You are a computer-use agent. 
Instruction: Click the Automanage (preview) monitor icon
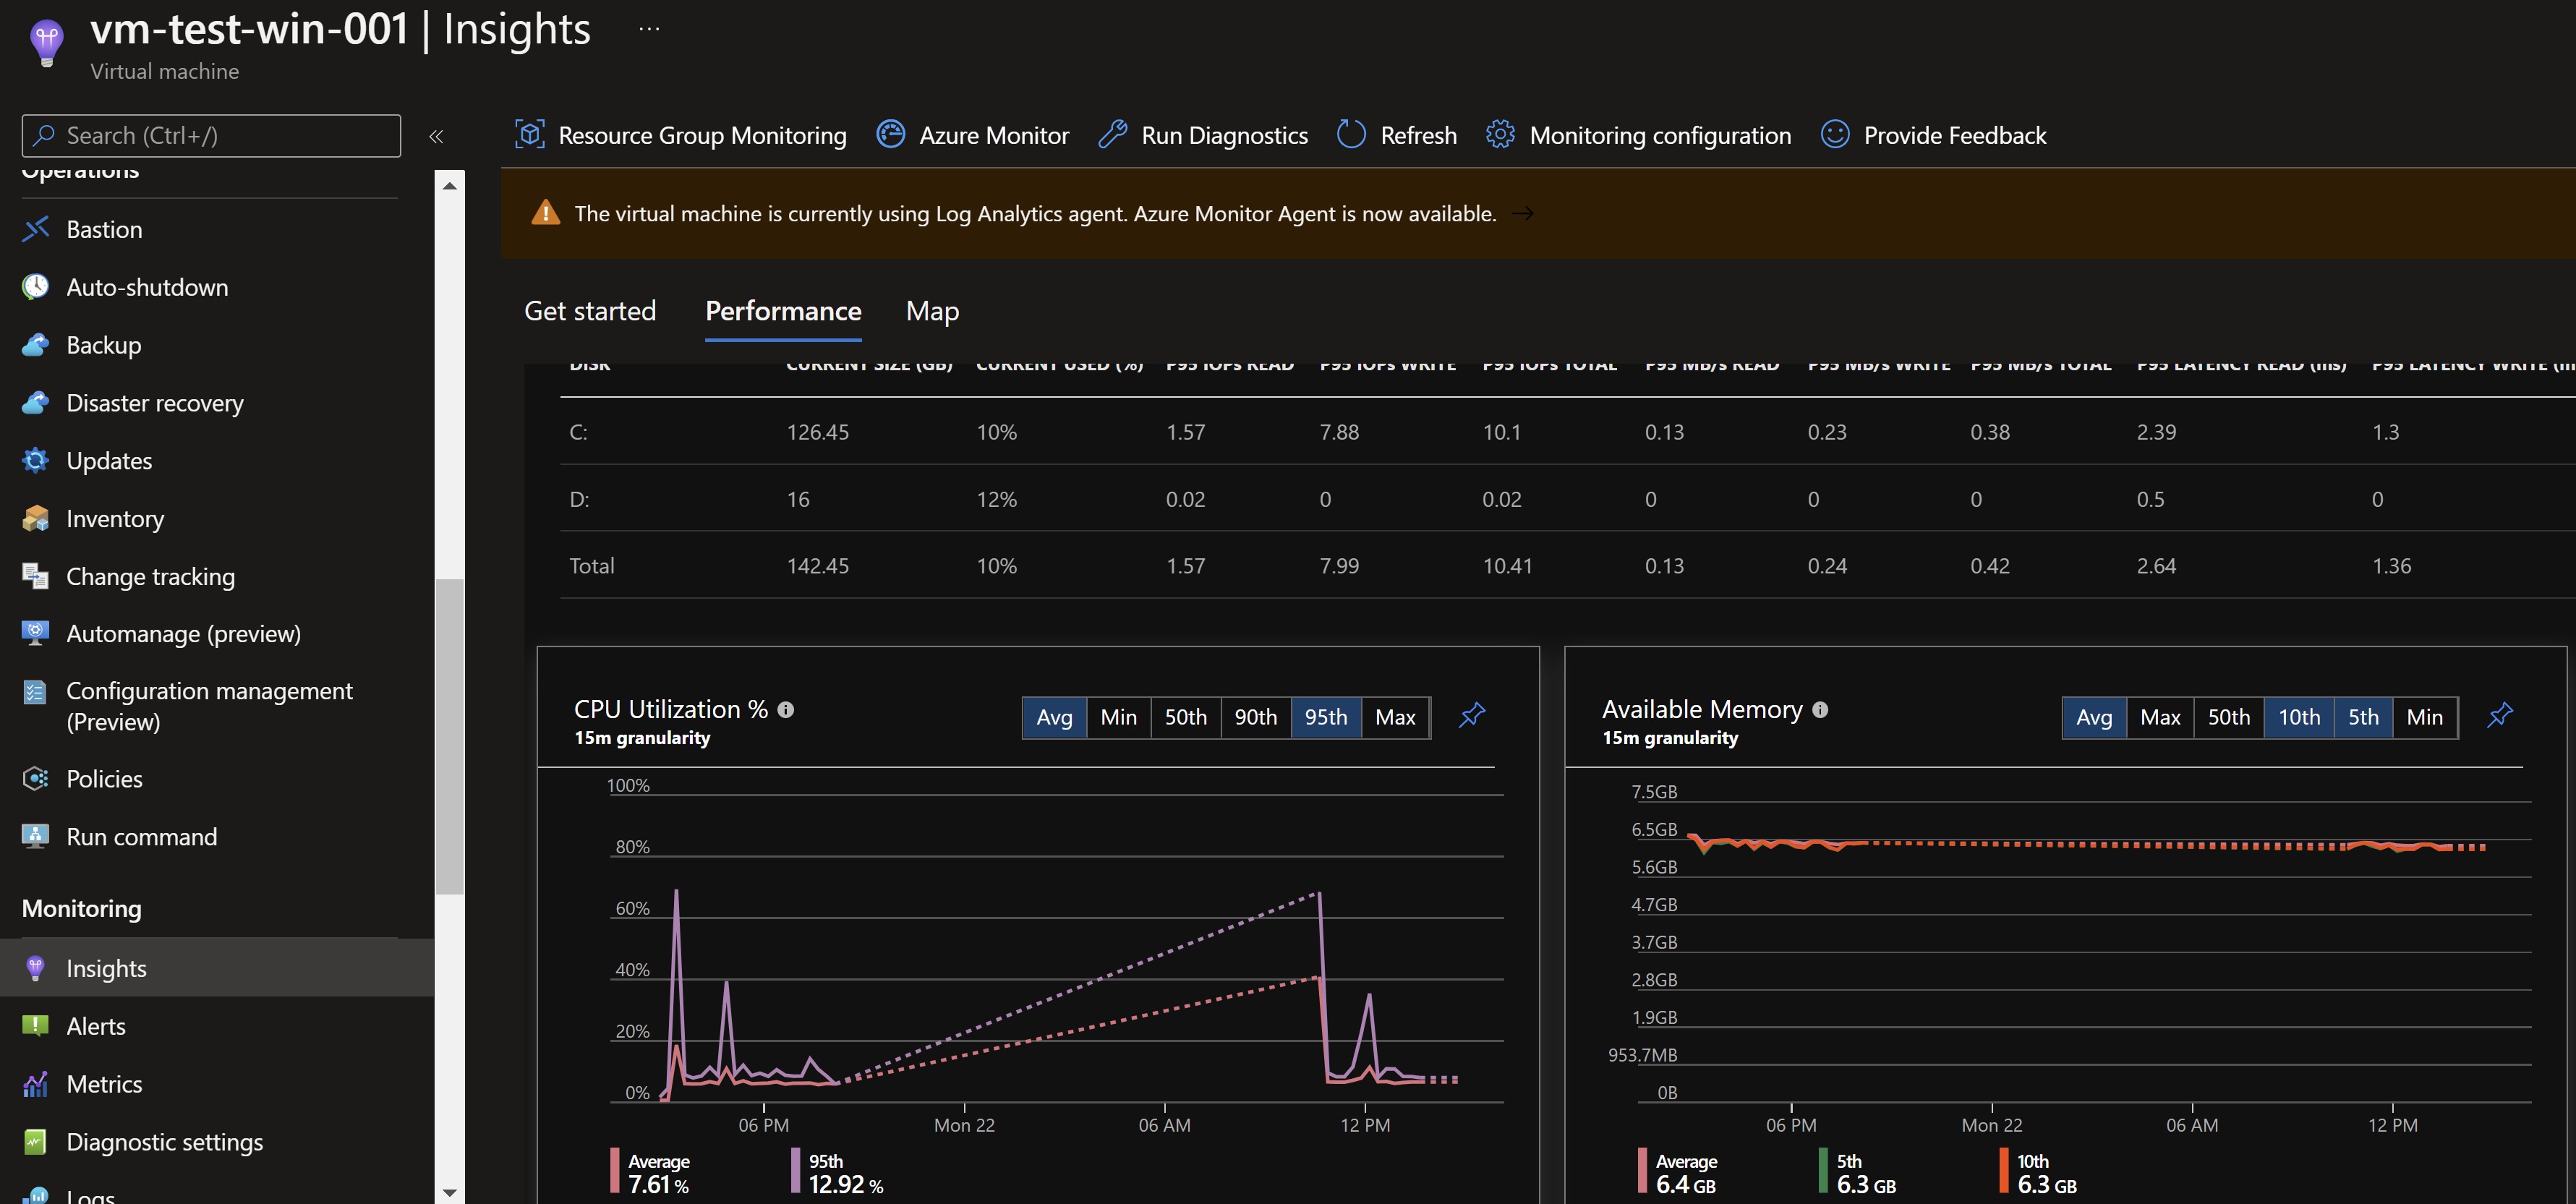(x=35, y=633)
